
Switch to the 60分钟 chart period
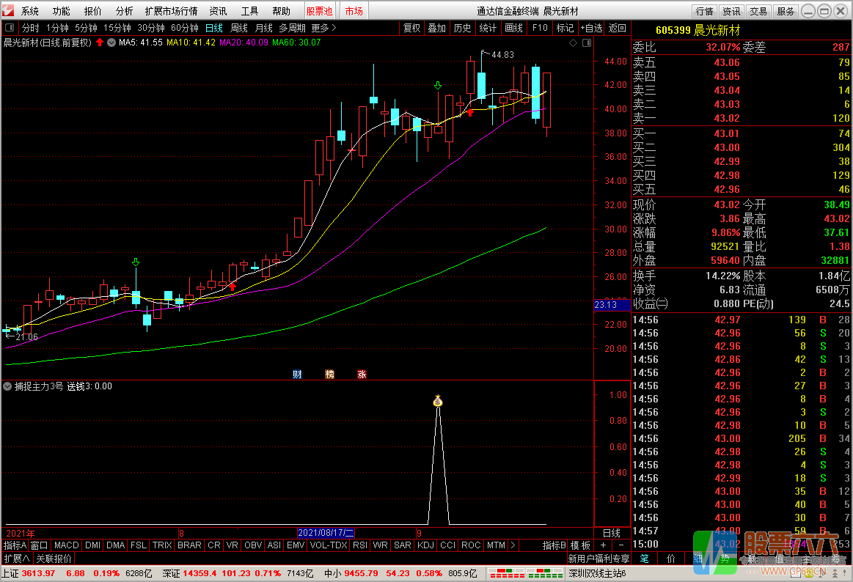pos(184,28)
